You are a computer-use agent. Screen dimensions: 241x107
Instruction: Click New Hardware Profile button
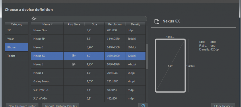(22, 105)
